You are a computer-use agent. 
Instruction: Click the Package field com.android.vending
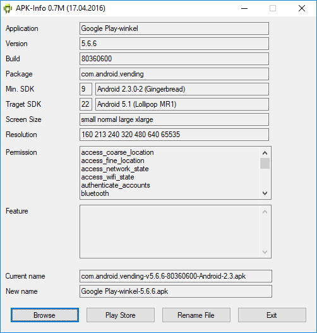174,74
